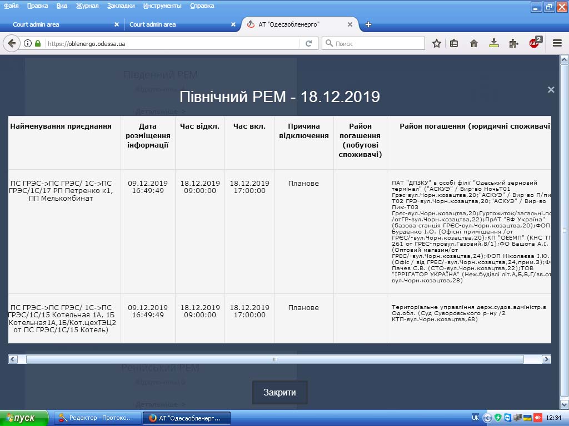569x426 pixels.
Task: Open the downloads arrow icon
Action: (x=493, y=43)
